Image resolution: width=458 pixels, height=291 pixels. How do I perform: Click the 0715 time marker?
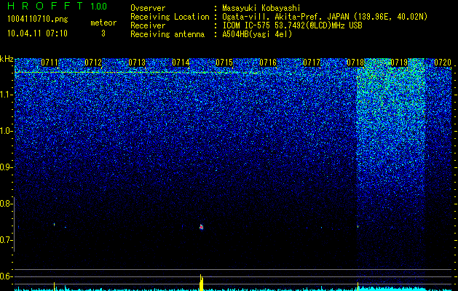click(224, 63)
